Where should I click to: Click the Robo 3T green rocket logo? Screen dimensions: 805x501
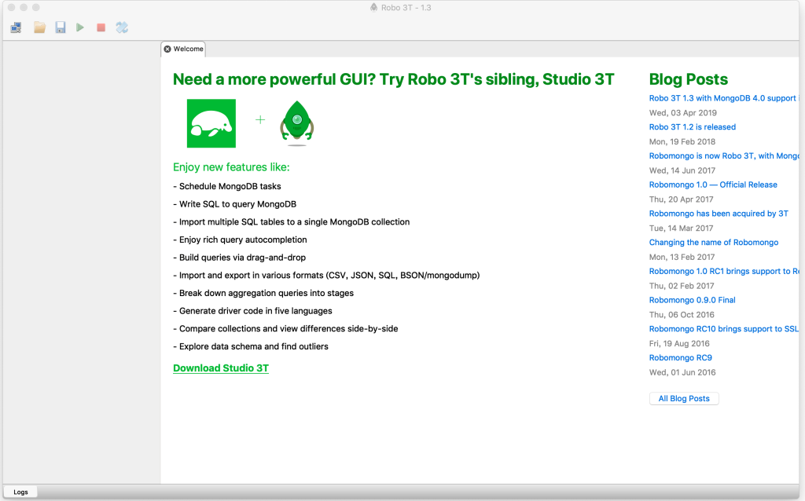pos(296,123)
